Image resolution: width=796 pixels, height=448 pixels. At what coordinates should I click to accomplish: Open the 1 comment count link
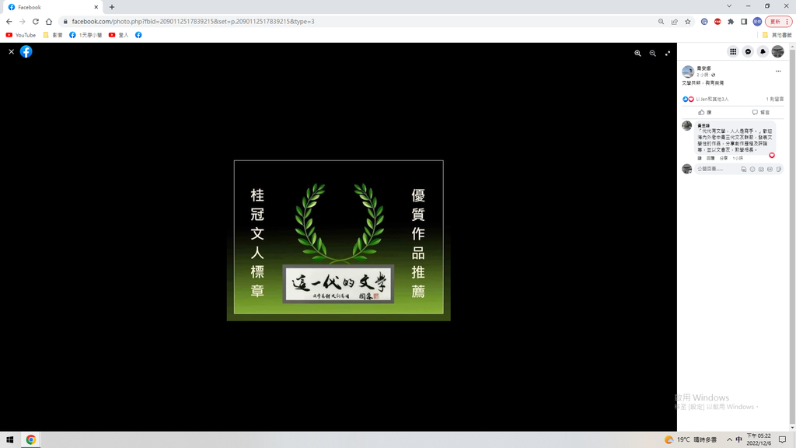point(774,100)
